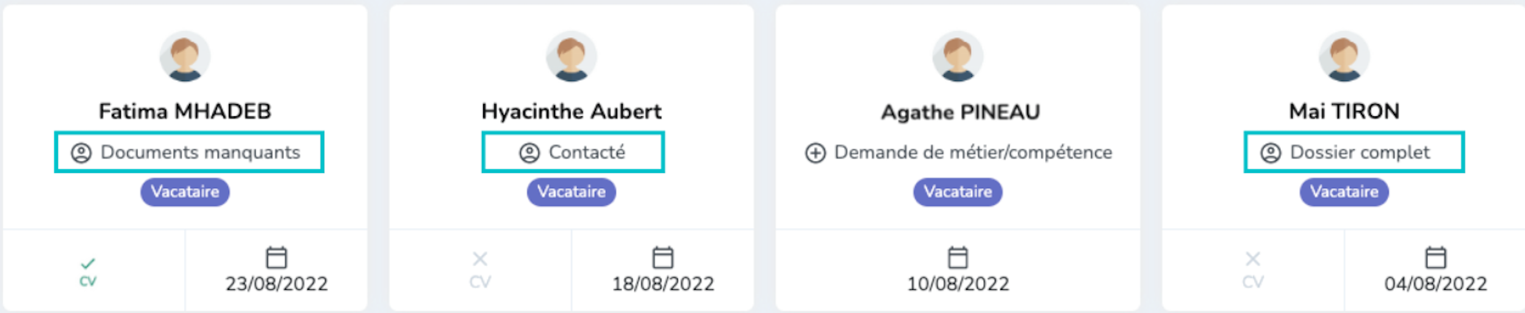Screen dimensions: 1525x313
Task: Click calendar icon above 04/08/2022
Action: (1435, 258)
